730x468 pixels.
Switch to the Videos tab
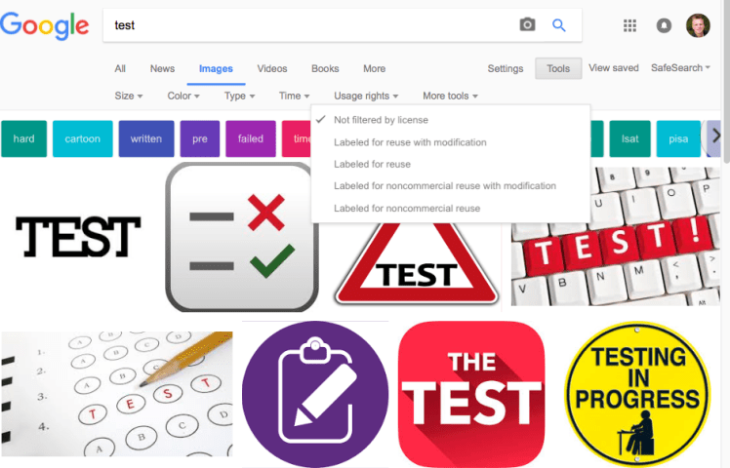coord(272,69)
